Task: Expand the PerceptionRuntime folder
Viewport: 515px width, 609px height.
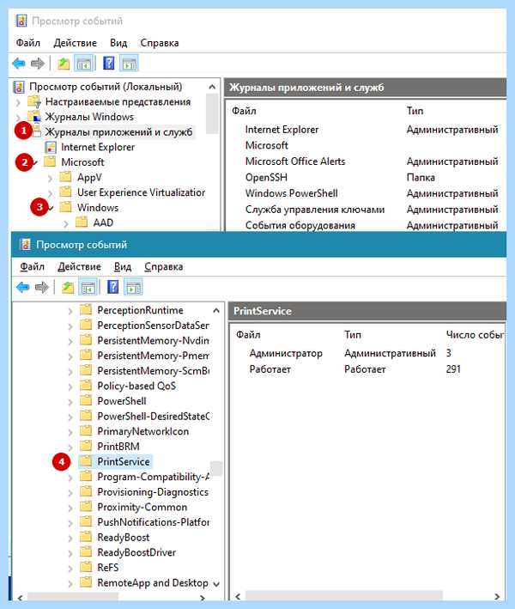Action: tap(70, 311)
